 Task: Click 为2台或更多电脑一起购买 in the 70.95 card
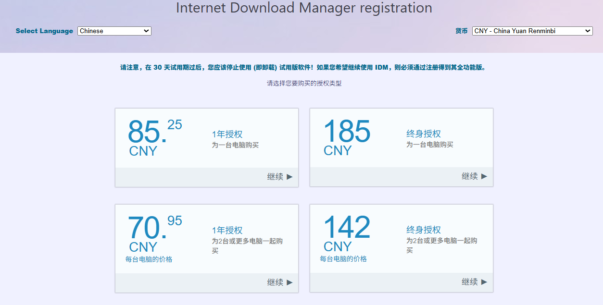click(247, 246)
